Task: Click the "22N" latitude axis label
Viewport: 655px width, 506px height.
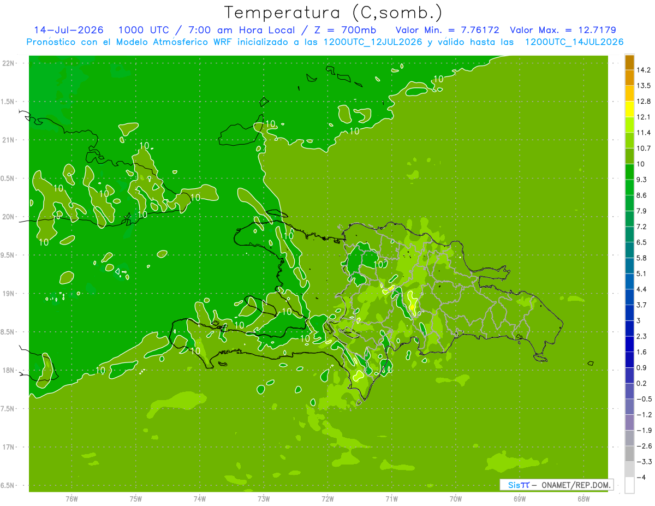Action: tap(9, 63)
